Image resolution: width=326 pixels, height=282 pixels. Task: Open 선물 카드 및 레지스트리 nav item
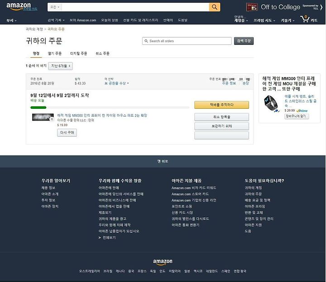point(140,20)
